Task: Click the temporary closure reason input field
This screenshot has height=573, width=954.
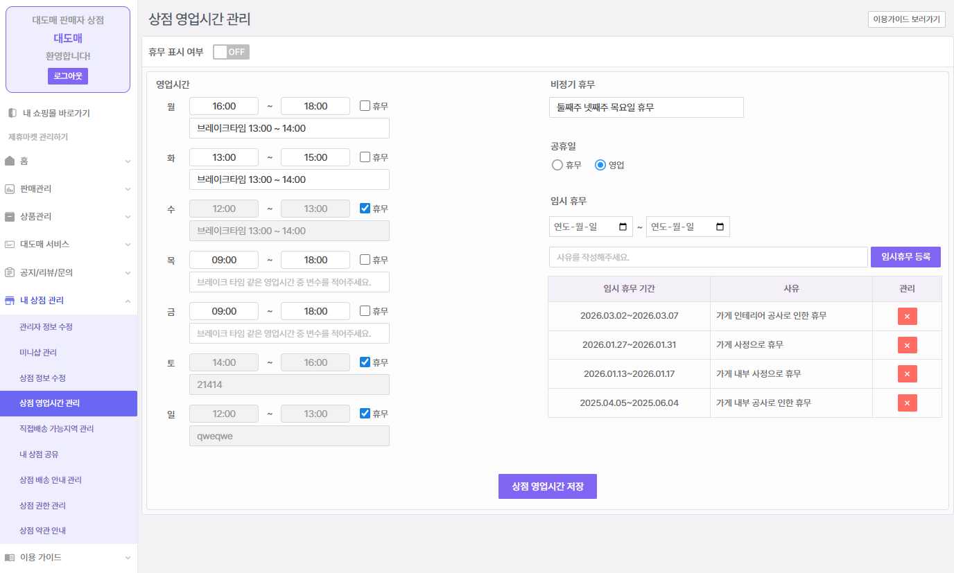Action: [x=708, y=257]
